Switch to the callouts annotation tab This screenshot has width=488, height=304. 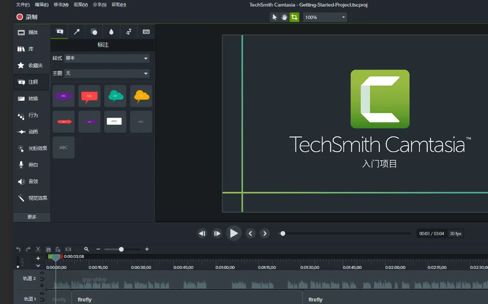click(60, 32)
